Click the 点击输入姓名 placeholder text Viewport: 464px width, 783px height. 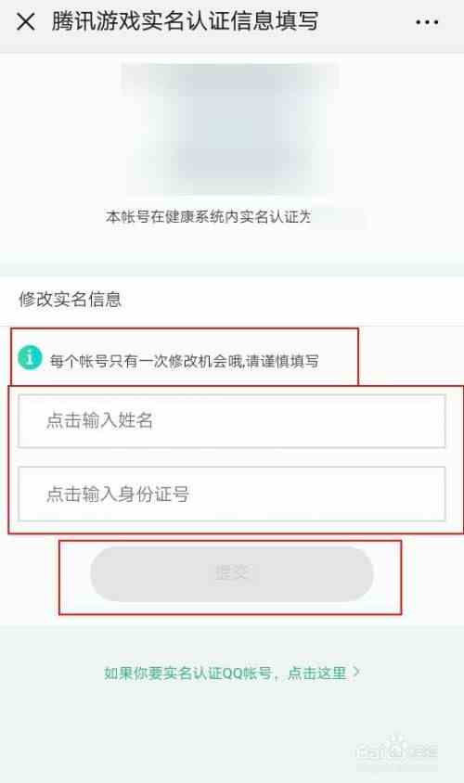coord(99,420)
